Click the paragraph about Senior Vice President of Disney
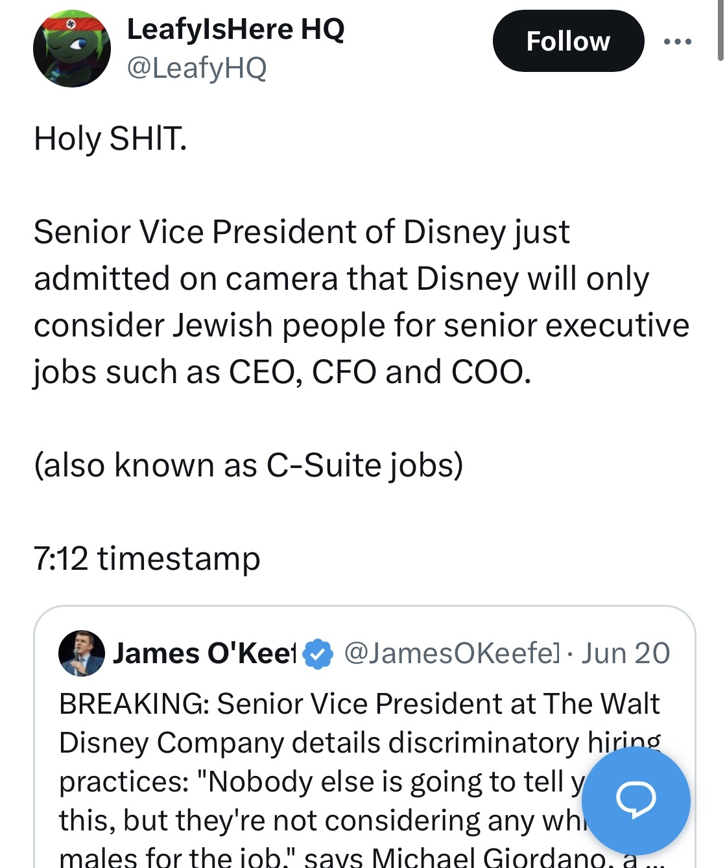 pos(361,302)
